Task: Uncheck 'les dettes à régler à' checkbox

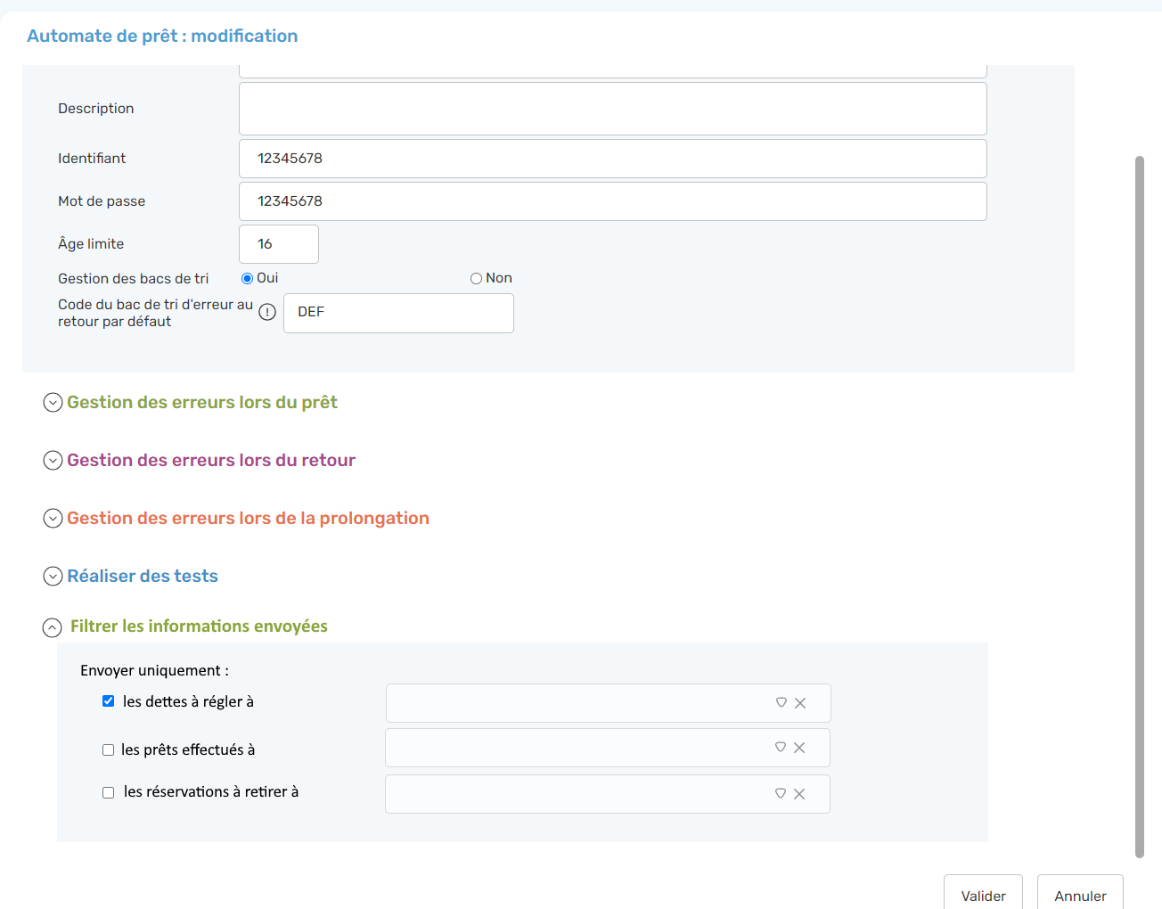Action: [108, 701]
